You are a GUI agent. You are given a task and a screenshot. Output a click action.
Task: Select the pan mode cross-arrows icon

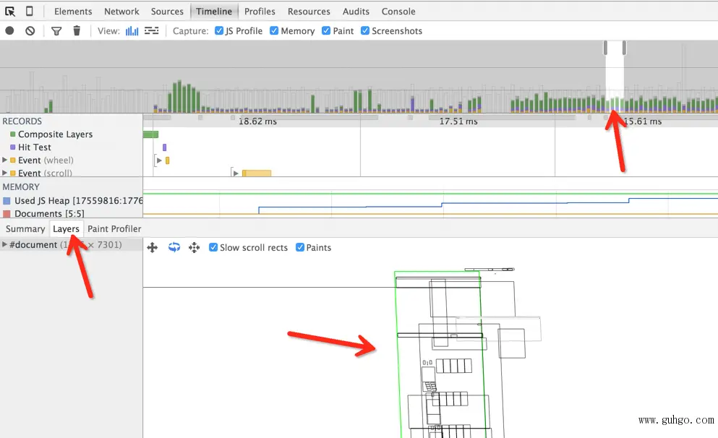click(153, 248)
